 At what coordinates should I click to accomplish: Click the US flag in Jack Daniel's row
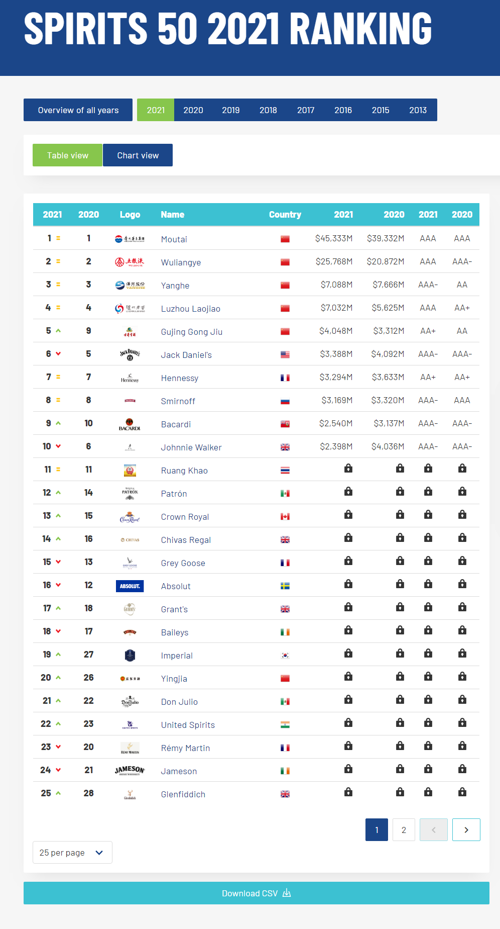click(x=285, y=355)
